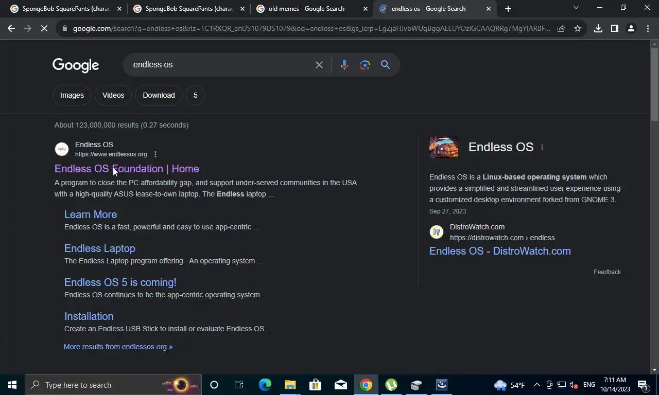Image resolution: width=659 pixels, height=395 pixels.
Task: Click the share page icon in address bar
Action: [x=561, y=29]
